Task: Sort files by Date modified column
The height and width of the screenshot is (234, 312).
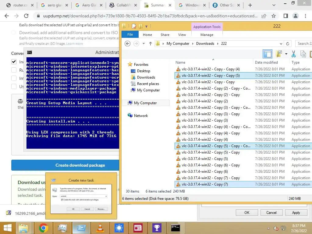Action: tap(266, 62)
